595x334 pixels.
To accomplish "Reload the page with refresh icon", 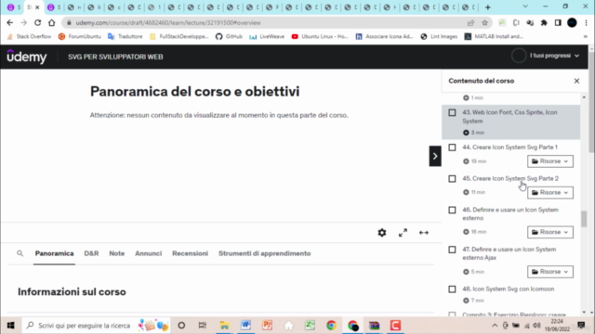I will pyautogui.click(x=37, y=22).
